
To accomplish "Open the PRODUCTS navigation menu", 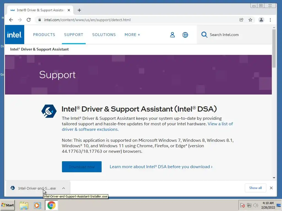I will (x=44, y=35).
